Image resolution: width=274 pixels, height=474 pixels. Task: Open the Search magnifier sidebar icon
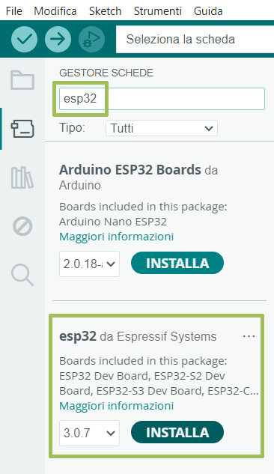pyautogui.click(x=22, y=275)
